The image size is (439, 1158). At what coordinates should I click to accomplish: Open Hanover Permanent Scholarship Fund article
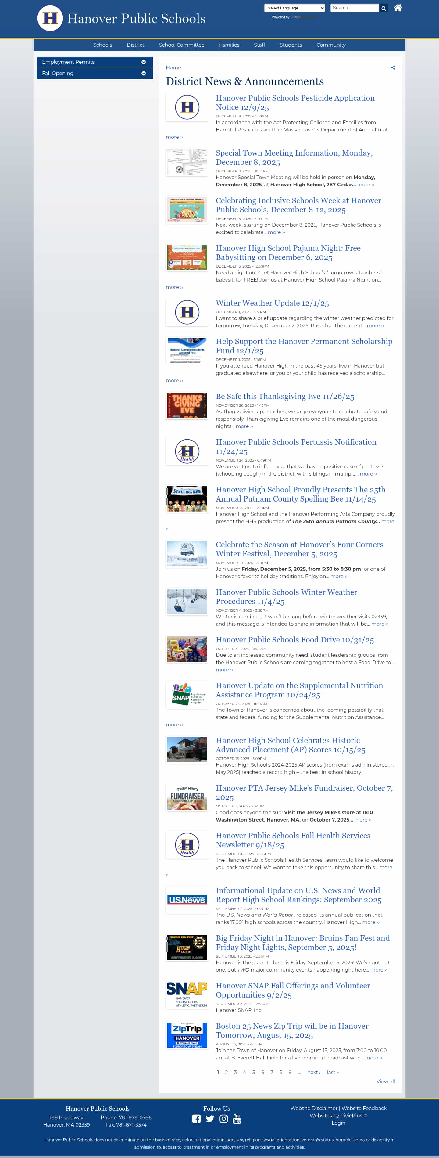coord(304,346)
